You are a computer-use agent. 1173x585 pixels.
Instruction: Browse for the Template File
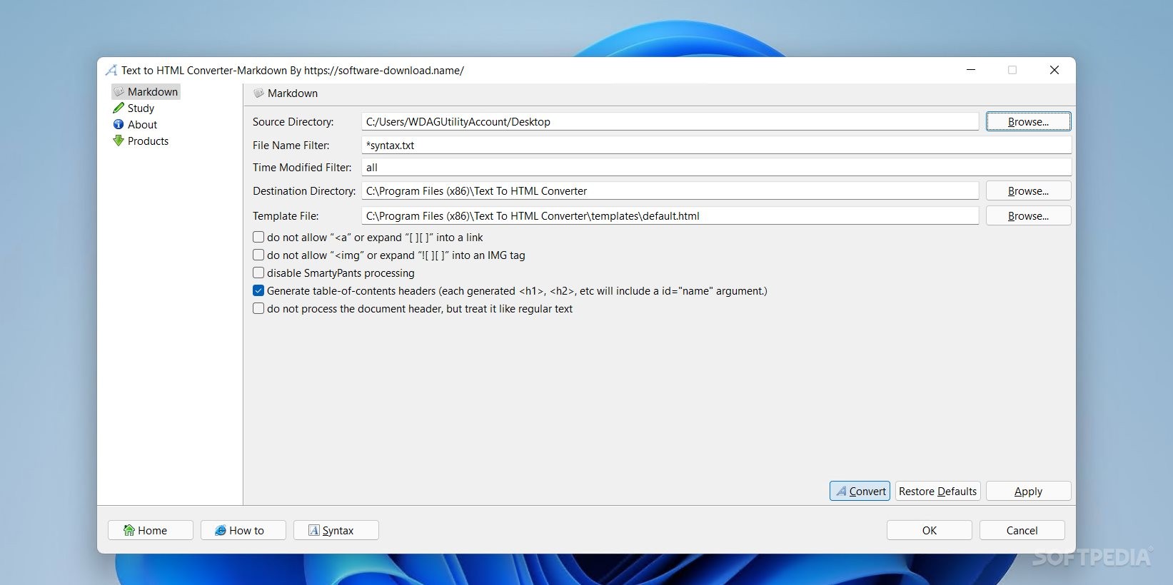click(1028, 216)
